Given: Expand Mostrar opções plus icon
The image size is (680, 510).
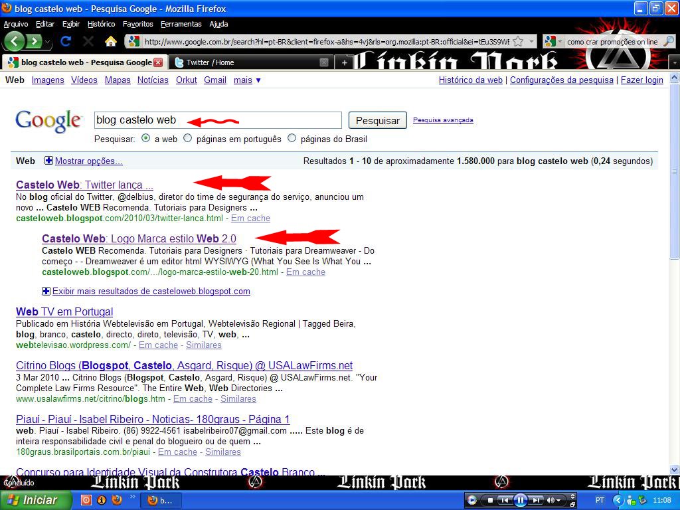Looking at the screenshot, I should pyautogui.click(x=48, y=161).
